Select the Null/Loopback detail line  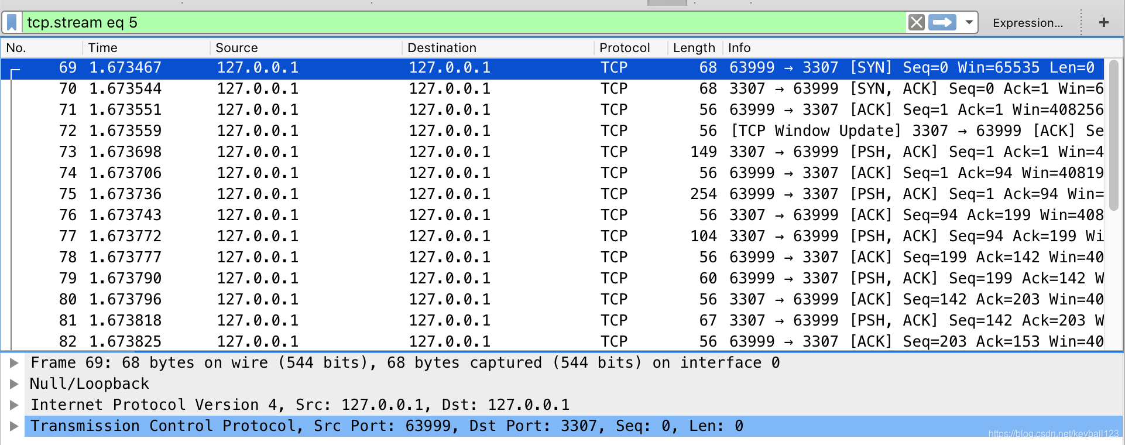tap(574, 384)
